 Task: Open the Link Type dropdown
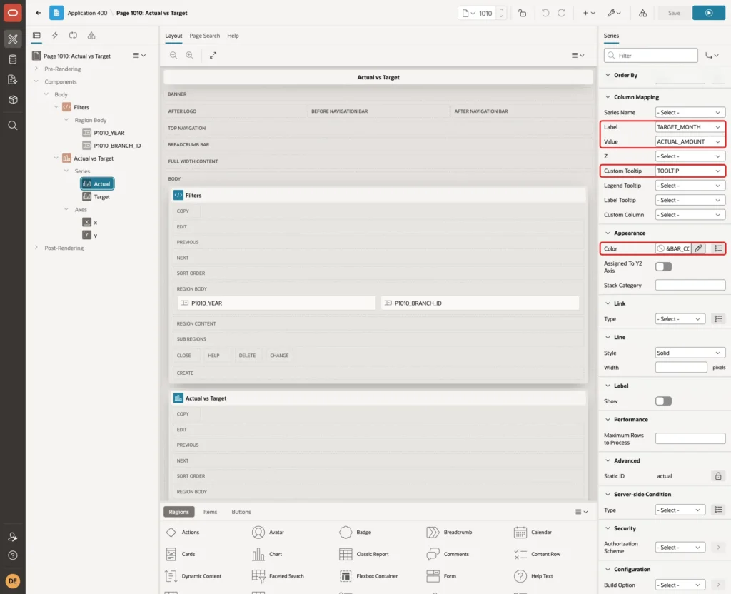tap(680, 319)
